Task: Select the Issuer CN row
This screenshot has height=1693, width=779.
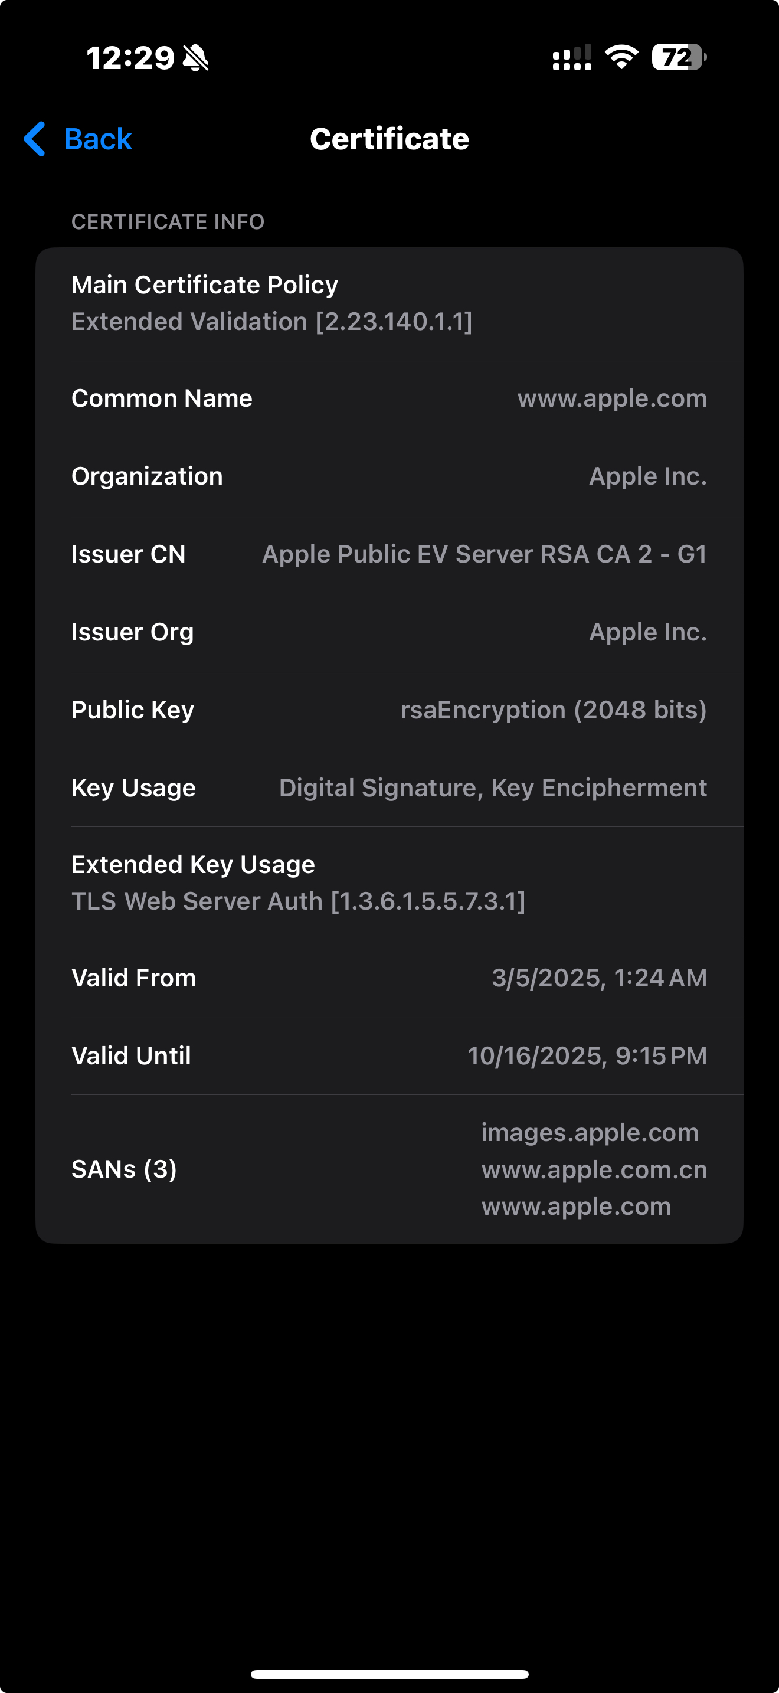Action: [390, 554]
